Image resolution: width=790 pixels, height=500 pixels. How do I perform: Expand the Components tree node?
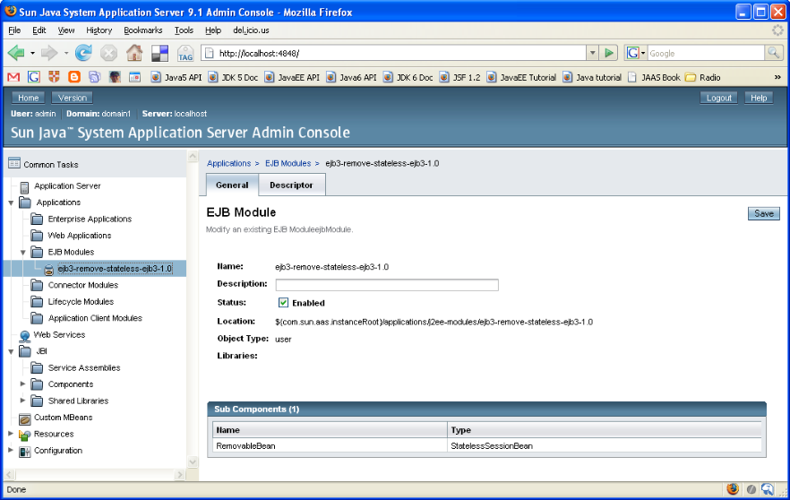coord(22,384)
